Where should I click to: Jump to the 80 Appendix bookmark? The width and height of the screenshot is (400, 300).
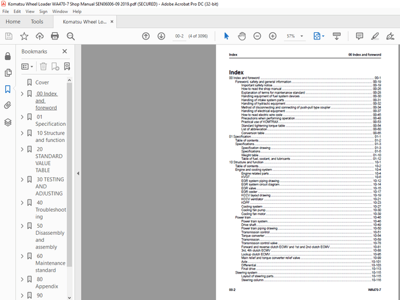click(x=46, y=283)
